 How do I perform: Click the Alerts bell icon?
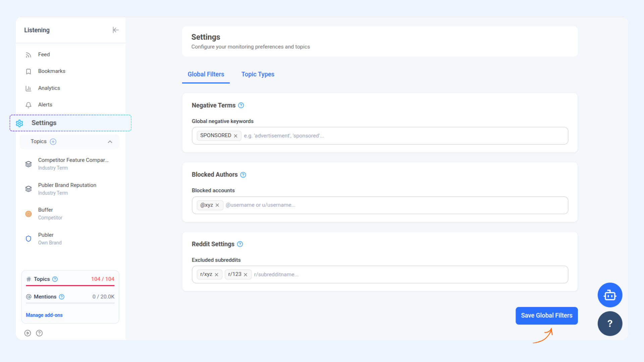point(29,105)
